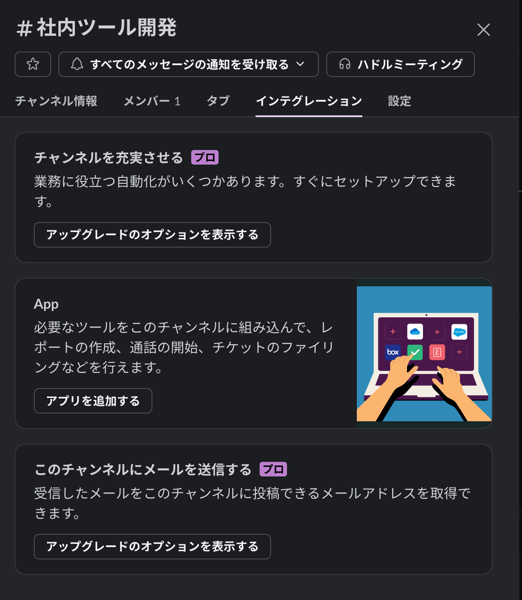
Task: Select the インテグレーション tab
Action: click(309, 101)
